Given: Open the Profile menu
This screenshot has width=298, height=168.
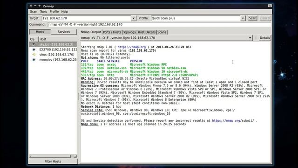Looking at the screenshot, I should coord(54,12).
